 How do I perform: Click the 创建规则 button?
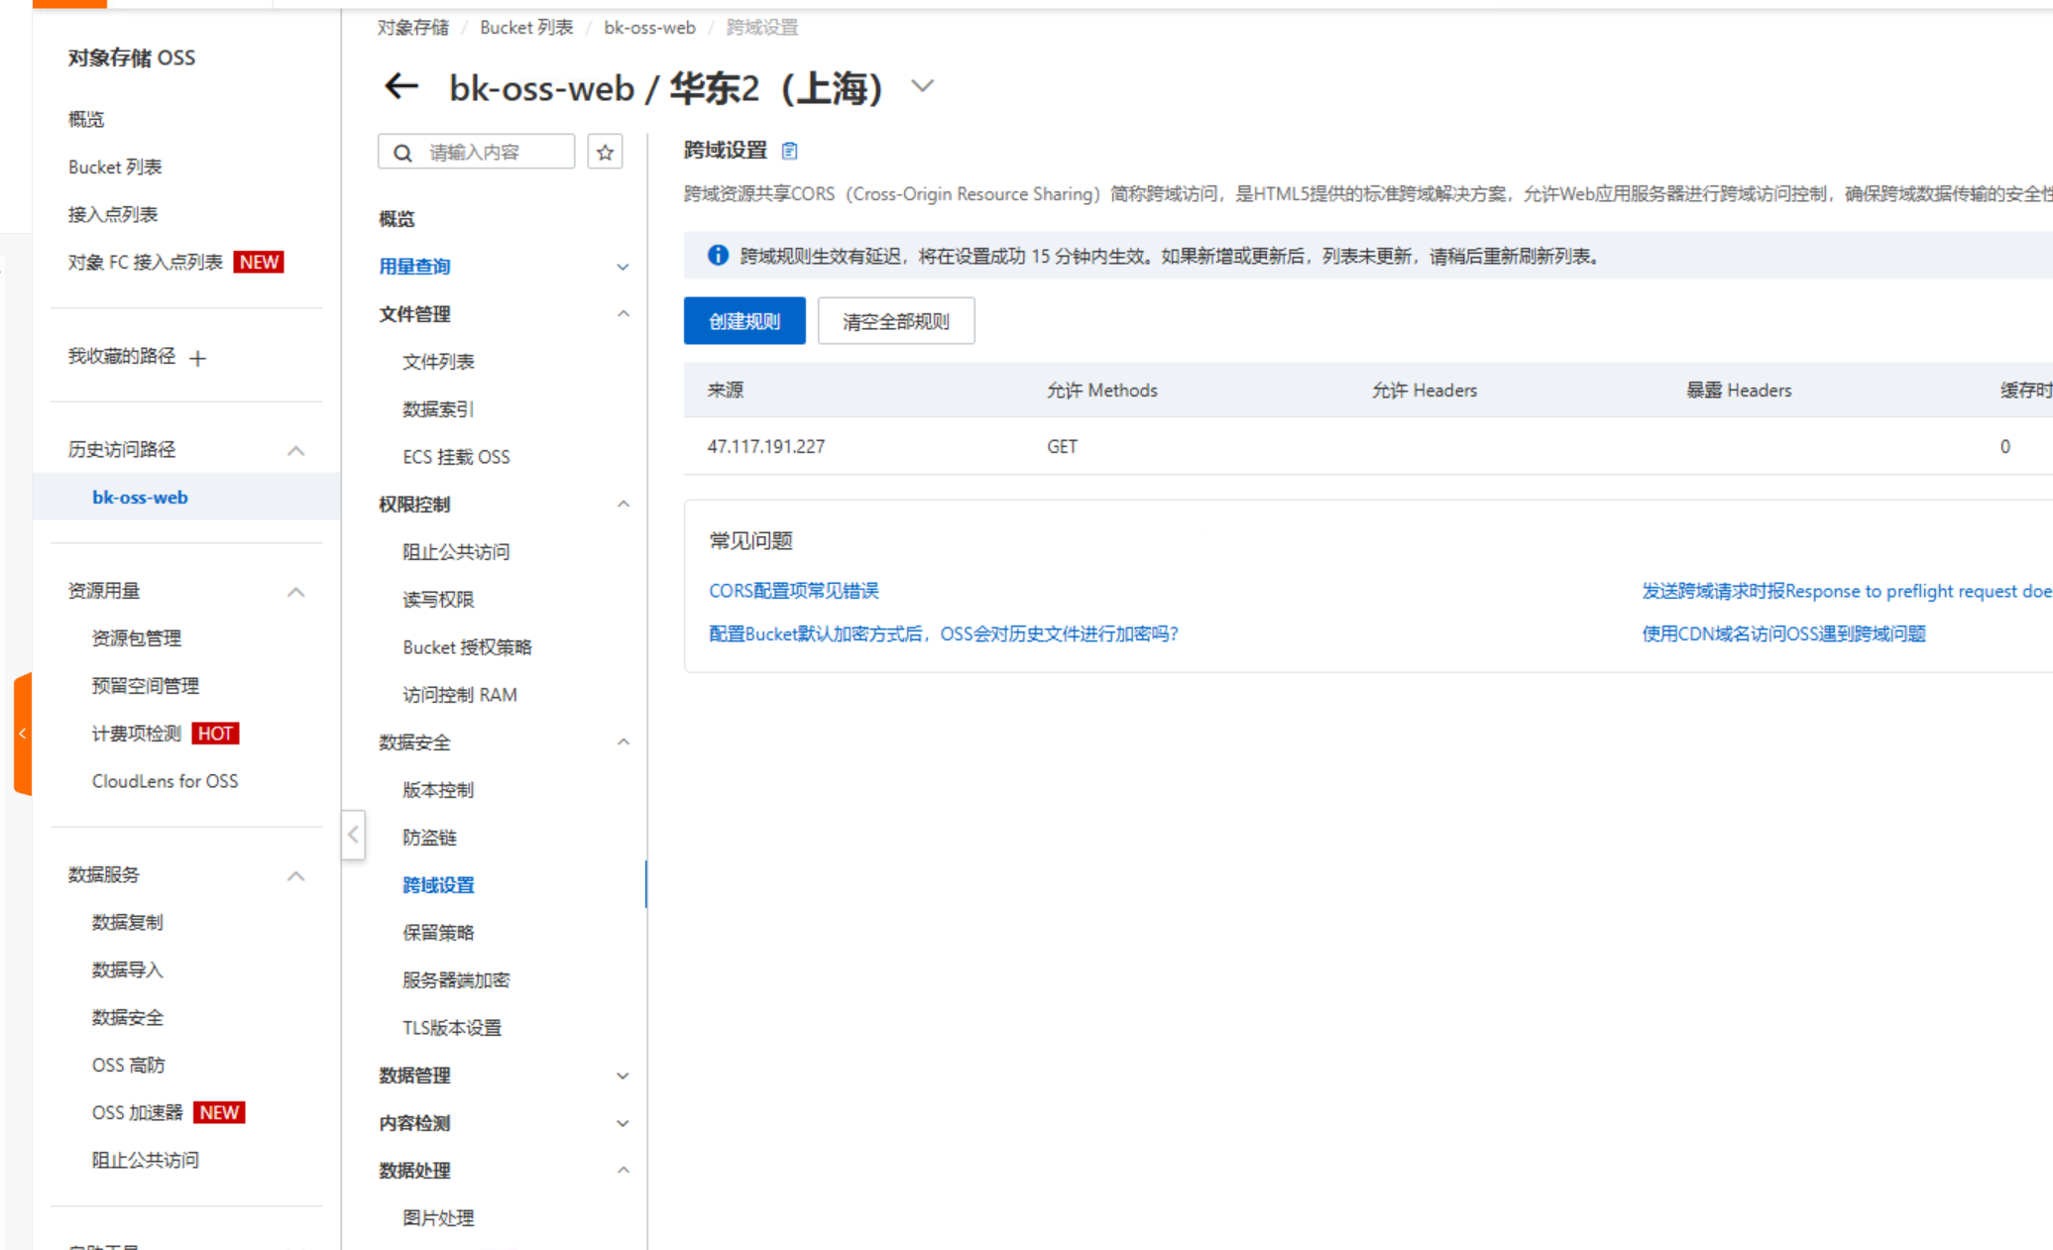click(x=743, y=321)
